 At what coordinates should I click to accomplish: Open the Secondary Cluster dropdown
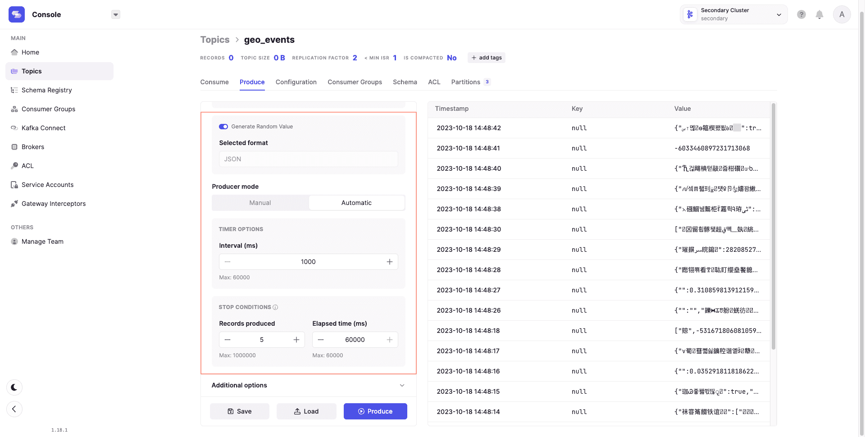point(733,14)
